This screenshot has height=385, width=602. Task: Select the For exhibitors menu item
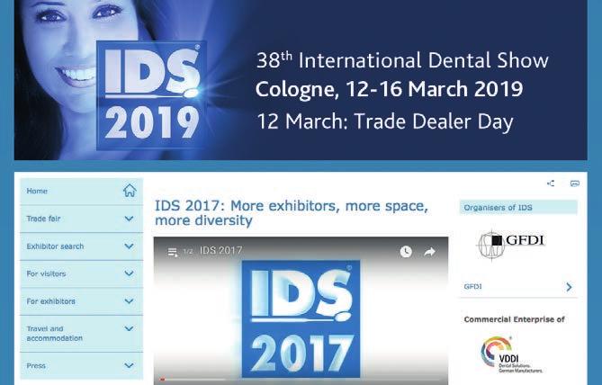pyautogui.click(x=81, y=301)
